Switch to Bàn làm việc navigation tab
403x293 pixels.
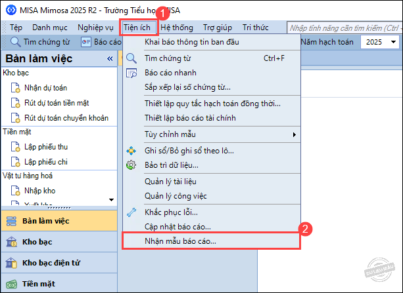tap(59, 221)
